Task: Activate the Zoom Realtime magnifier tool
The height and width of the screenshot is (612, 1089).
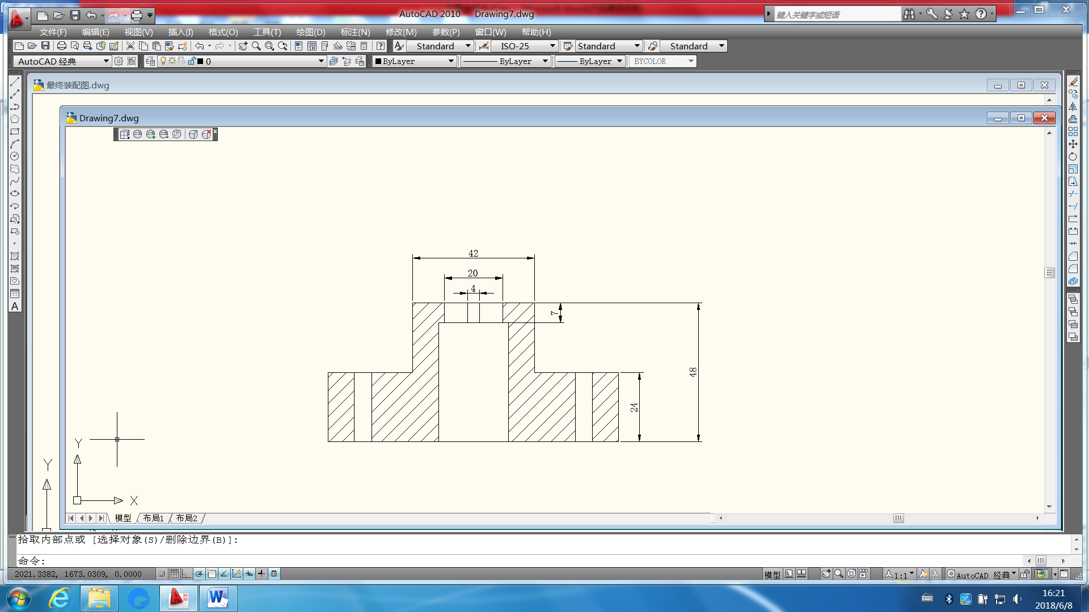Action: tap(256, 46)
